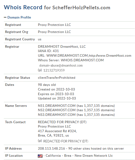Click the WHOIS.DREAMHOST.COM whois server text

82,60
